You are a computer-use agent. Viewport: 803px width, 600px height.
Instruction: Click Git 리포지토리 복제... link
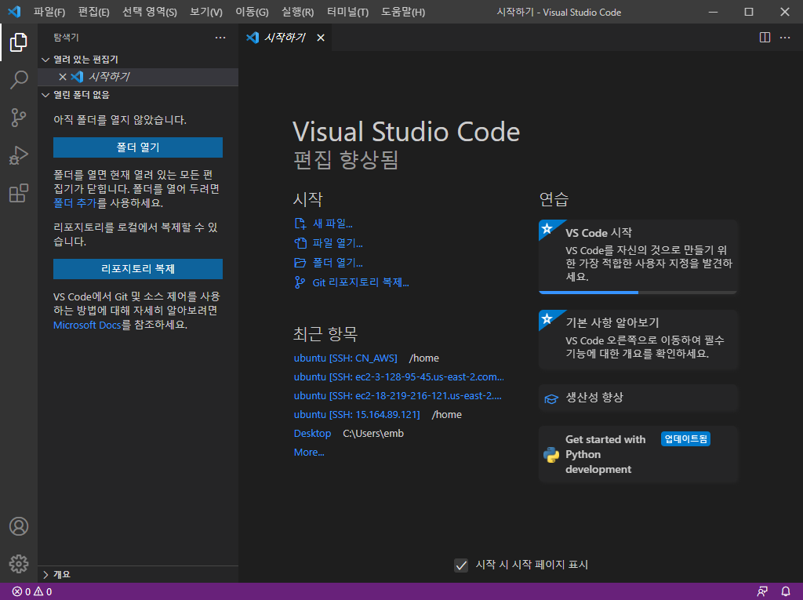click(351, 282)
